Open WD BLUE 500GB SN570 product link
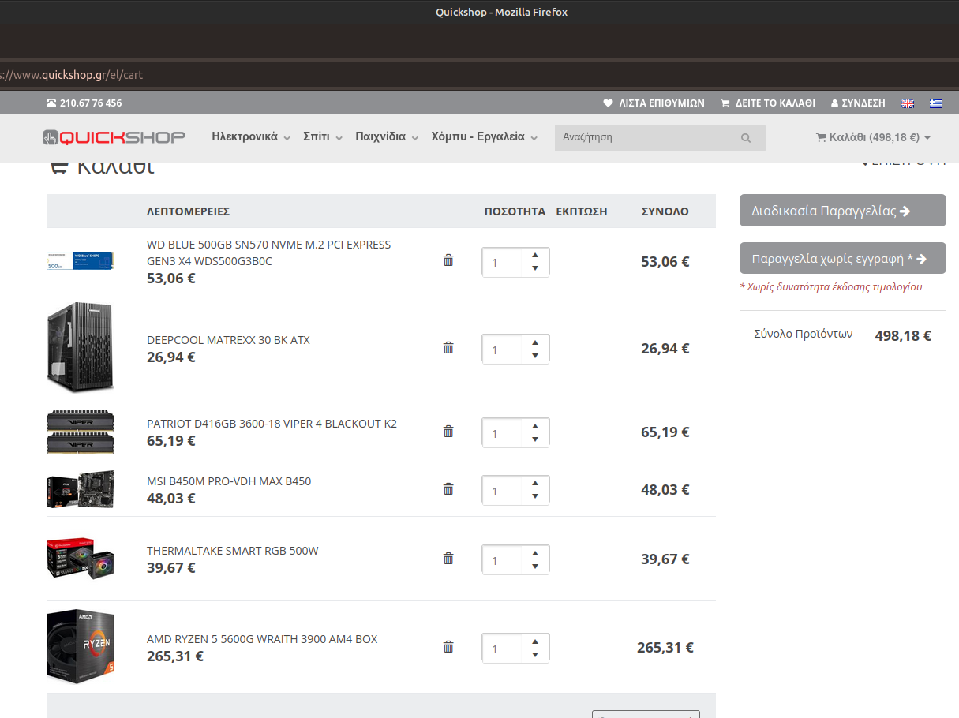Viewport: 959px width, 718px height. pyautogui.click(x=268, y=252)
